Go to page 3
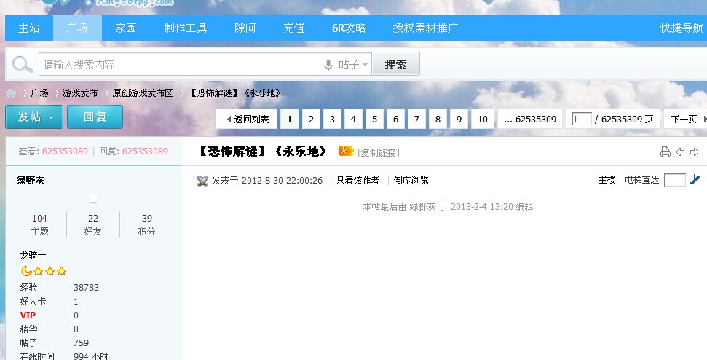The width and height of the screenshot is (707, 360). pos(332,119)
